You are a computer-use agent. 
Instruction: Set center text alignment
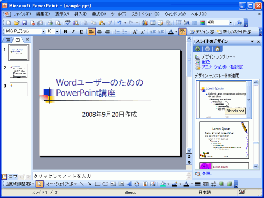coord(99,32)
